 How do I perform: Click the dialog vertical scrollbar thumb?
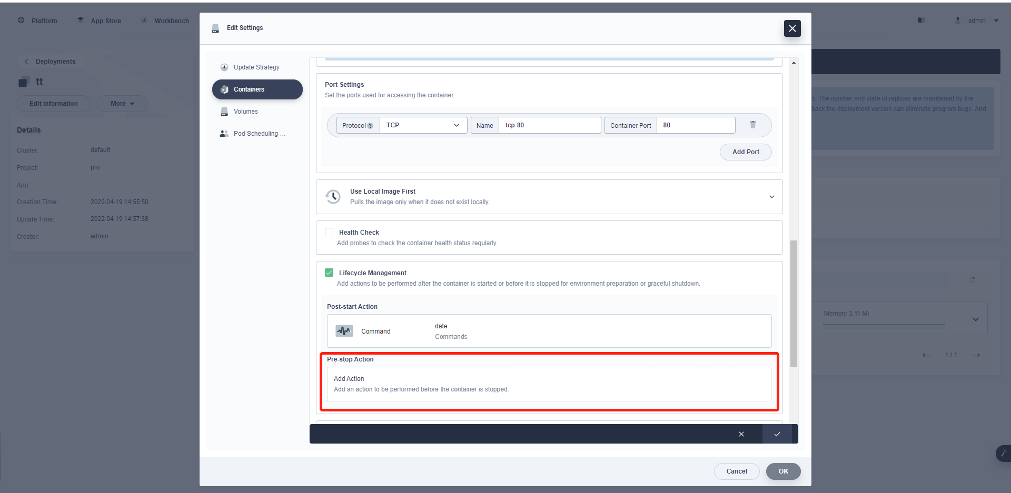[794, 304]
